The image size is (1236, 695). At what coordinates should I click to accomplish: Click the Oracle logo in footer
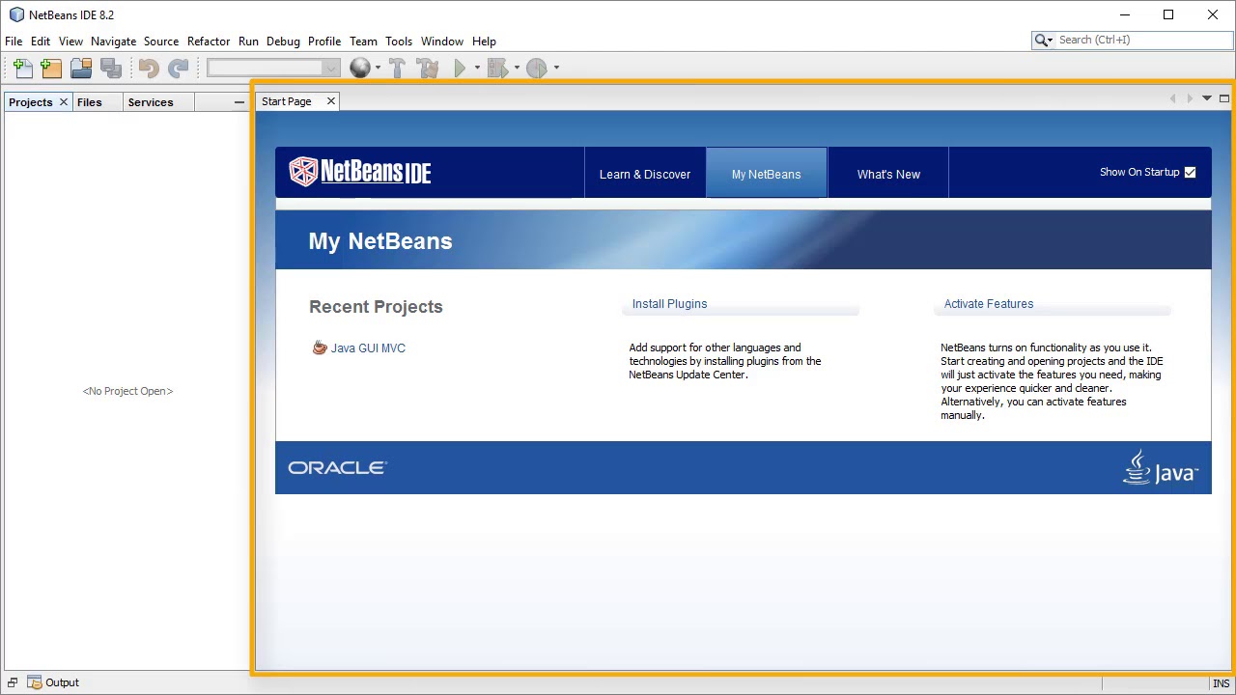(x=338, y=467)
